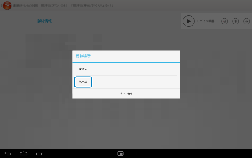
Task: Click the trash delete icon
Action: tap(235, 21)
